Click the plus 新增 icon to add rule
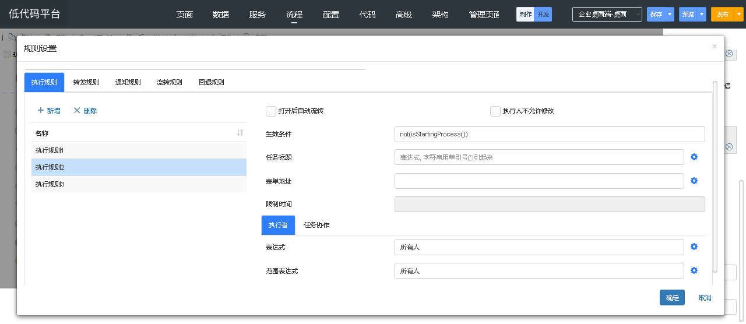746x324 pixels. (x=41, y=110)
